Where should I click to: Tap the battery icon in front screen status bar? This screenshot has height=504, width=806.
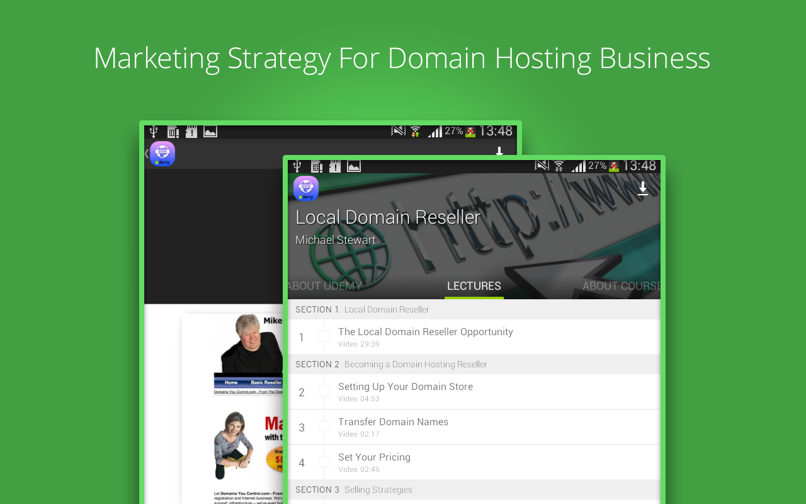(x=614, y=166)
